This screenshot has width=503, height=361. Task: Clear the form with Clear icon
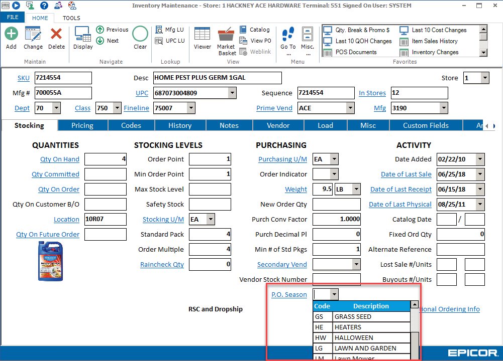point(140,34)
